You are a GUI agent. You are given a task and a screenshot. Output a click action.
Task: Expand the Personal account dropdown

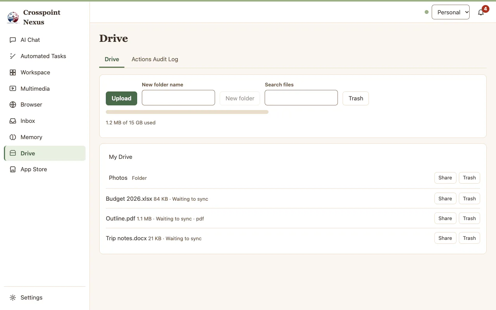(451, 12)
